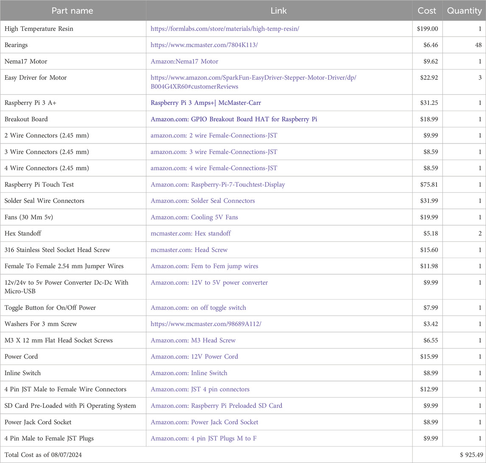Open the formlabs high-temp-resin link
Image resolution: width=486 pixels, height=463 pixels.
click(x=225, y=29)
